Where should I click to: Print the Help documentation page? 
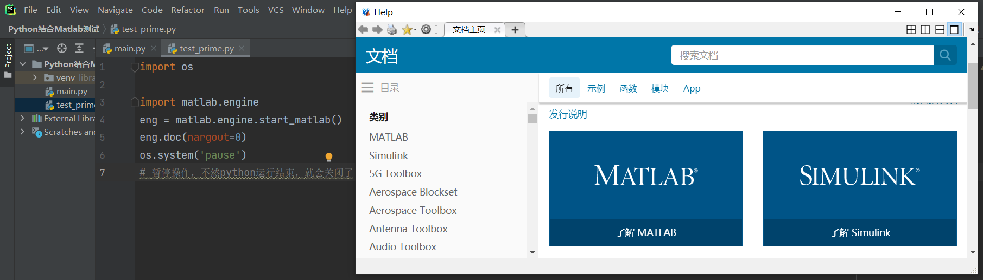[392, 30]
